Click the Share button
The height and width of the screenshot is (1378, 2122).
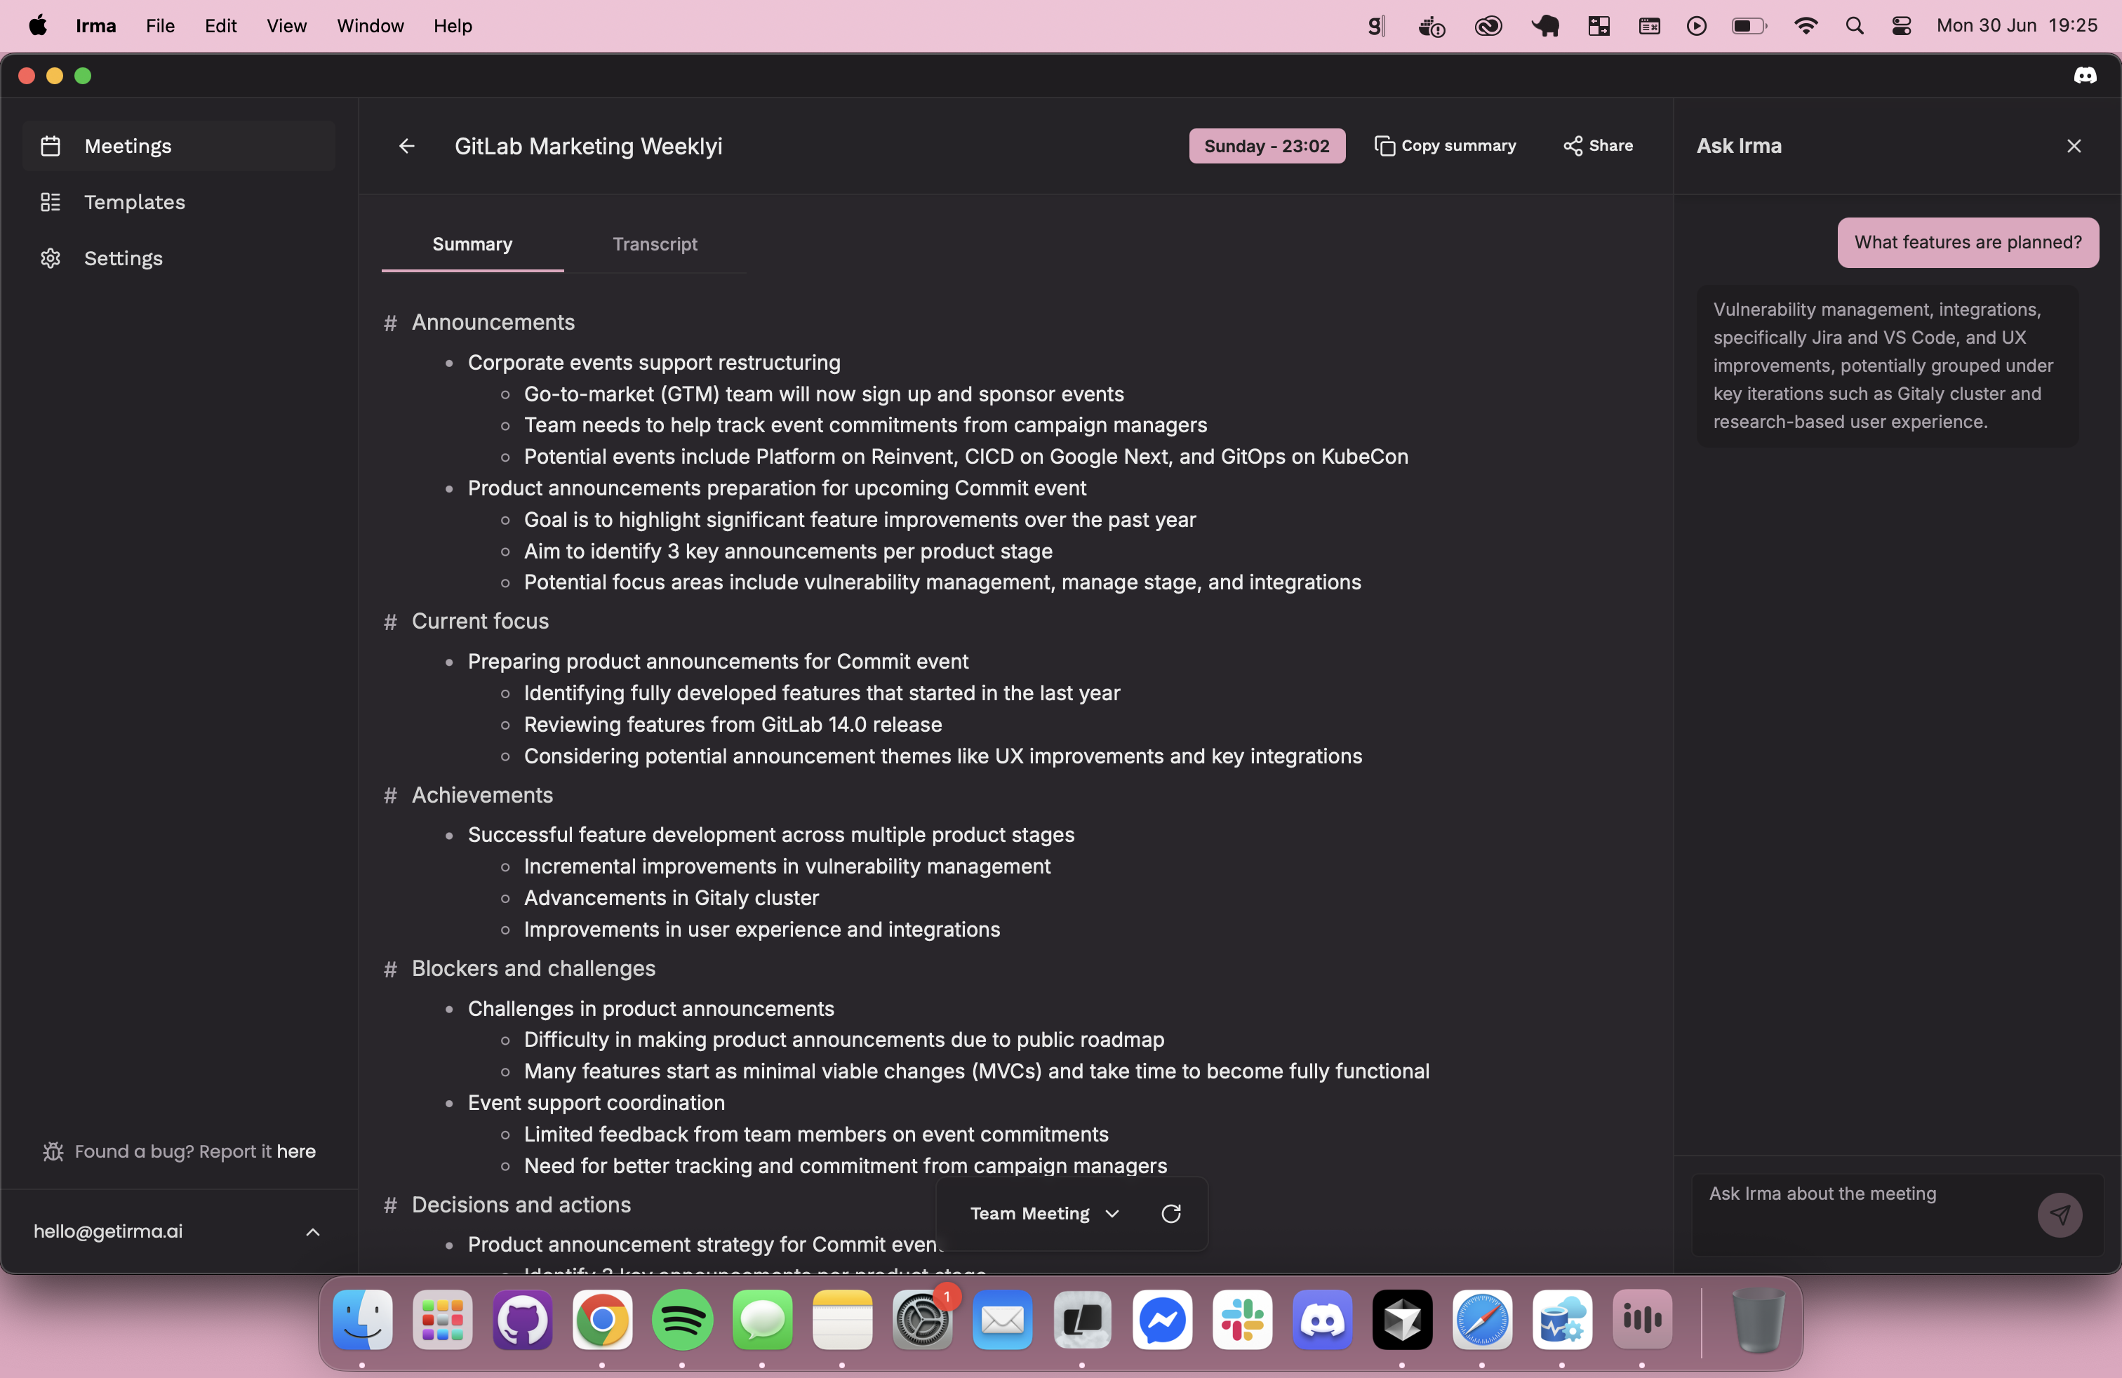tap(1598, 146)
